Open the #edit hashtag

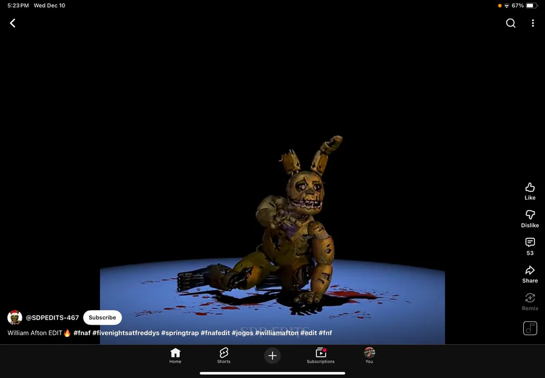point(309,333)
